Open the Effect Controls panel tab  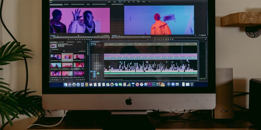point(67,4)
